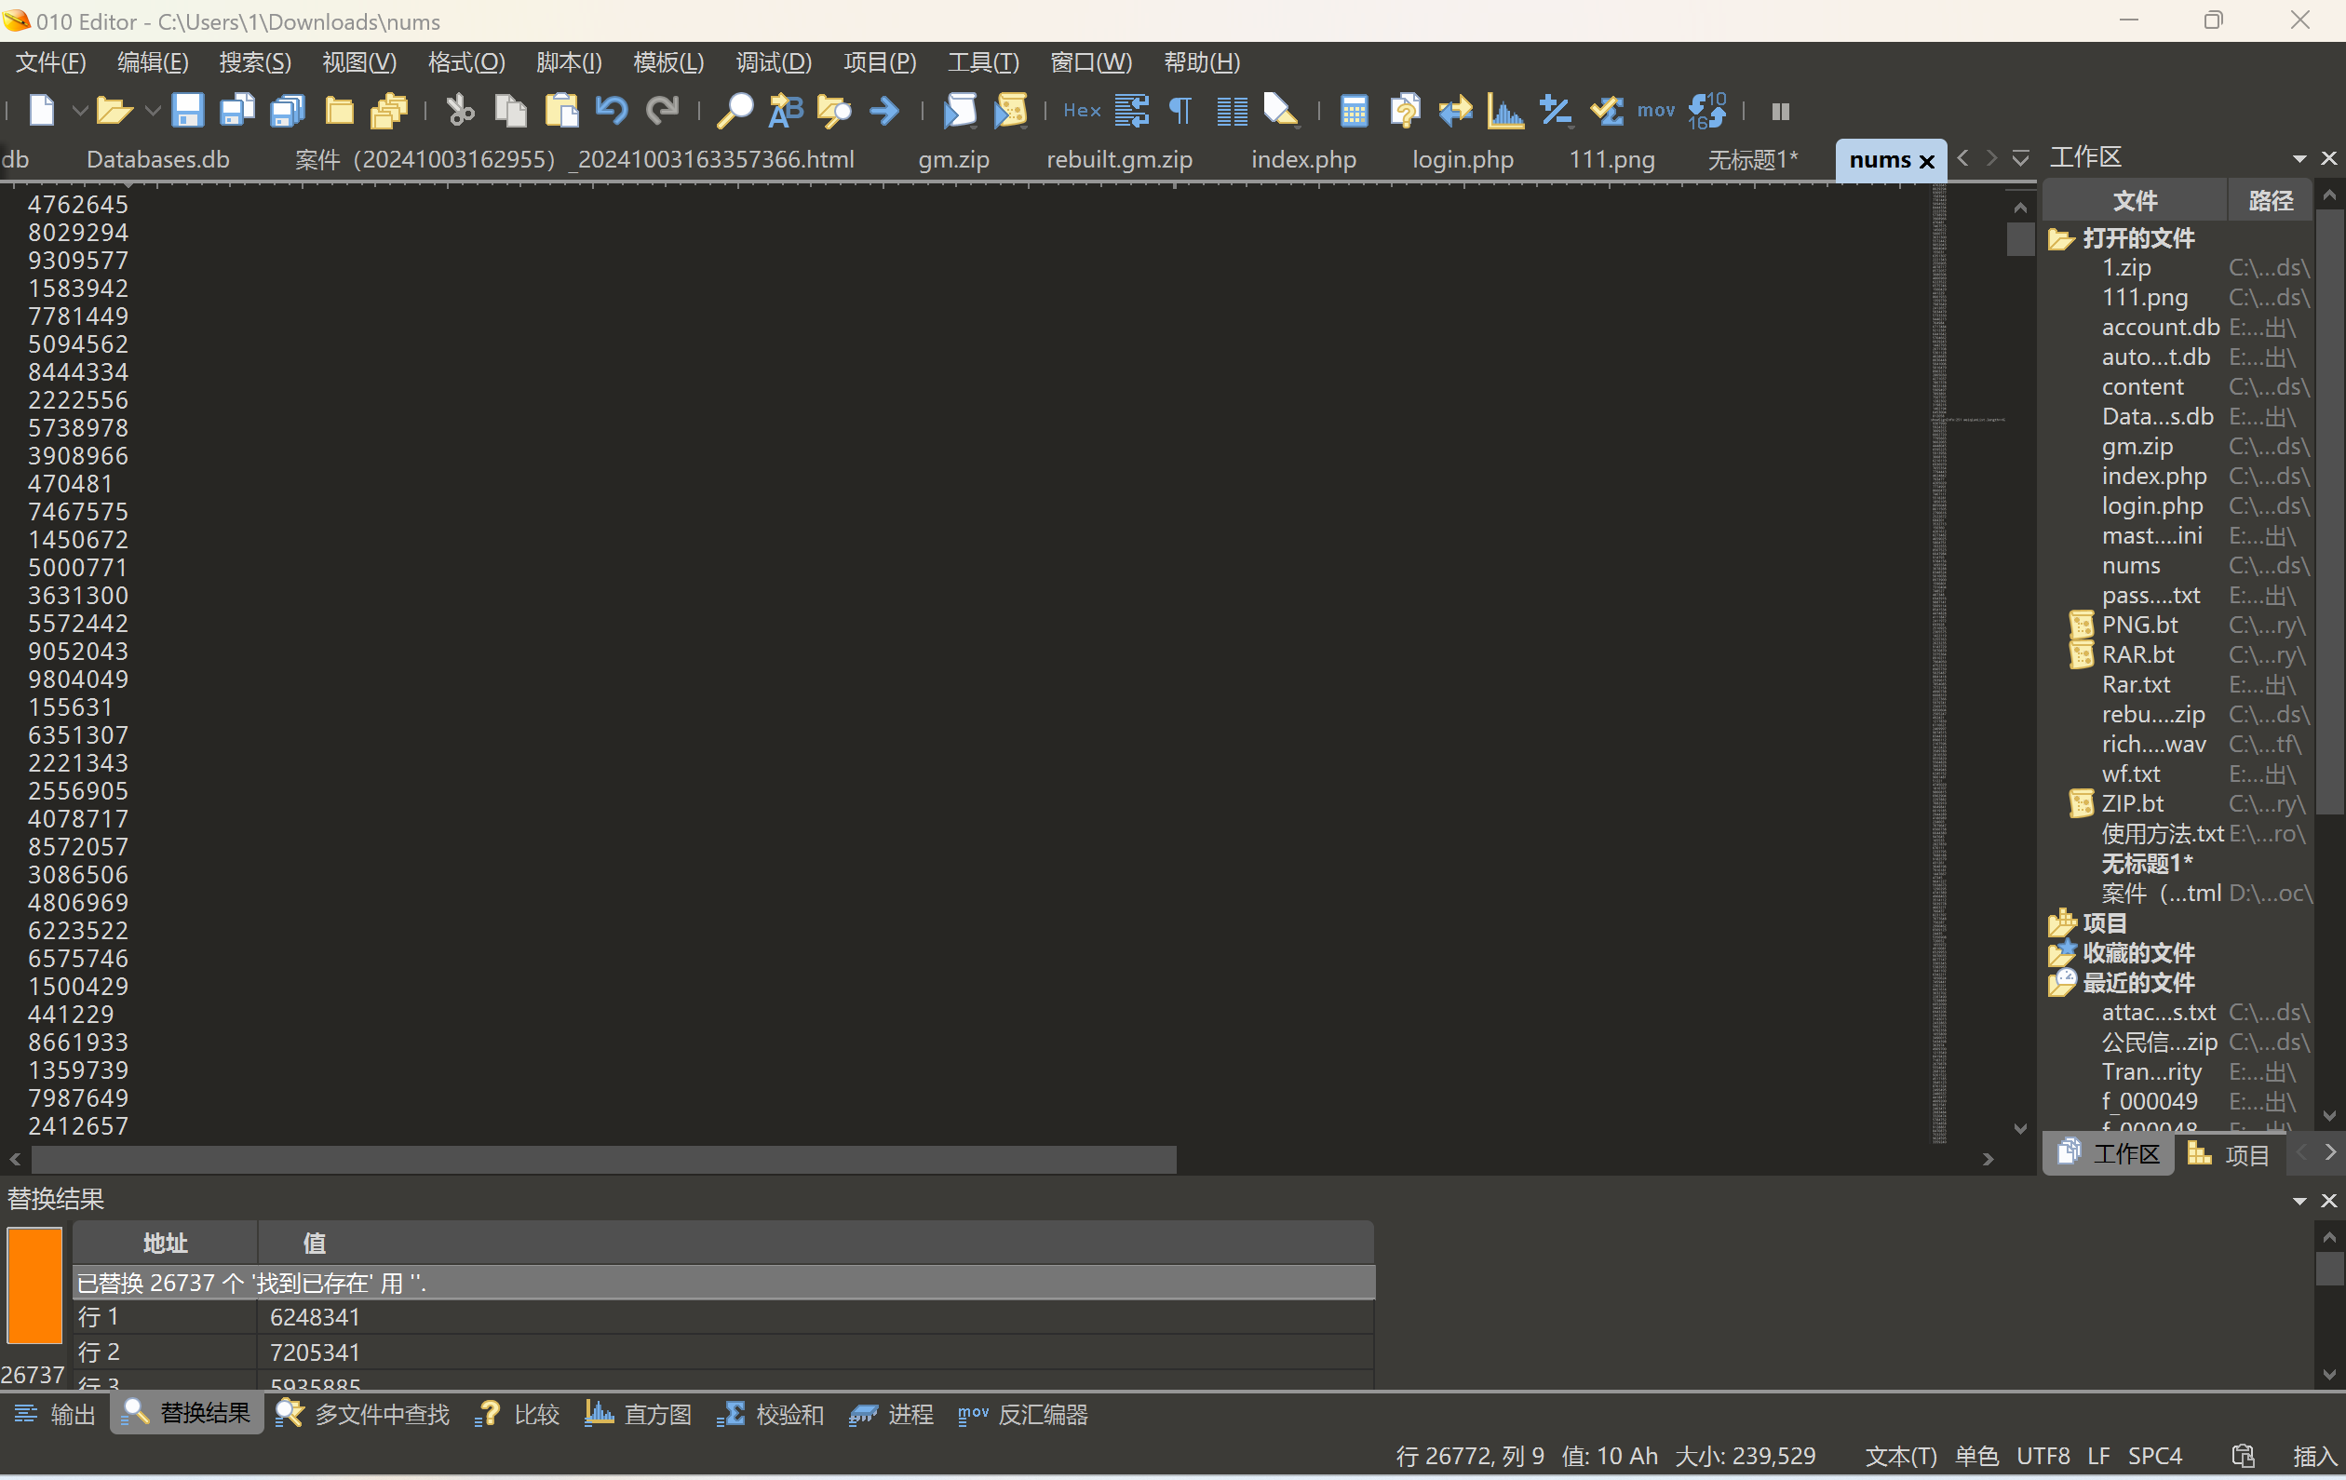Click the Hex Operations plus-slash icon
Viewport: 2346px width, 1480px height.
(1556, 111)
